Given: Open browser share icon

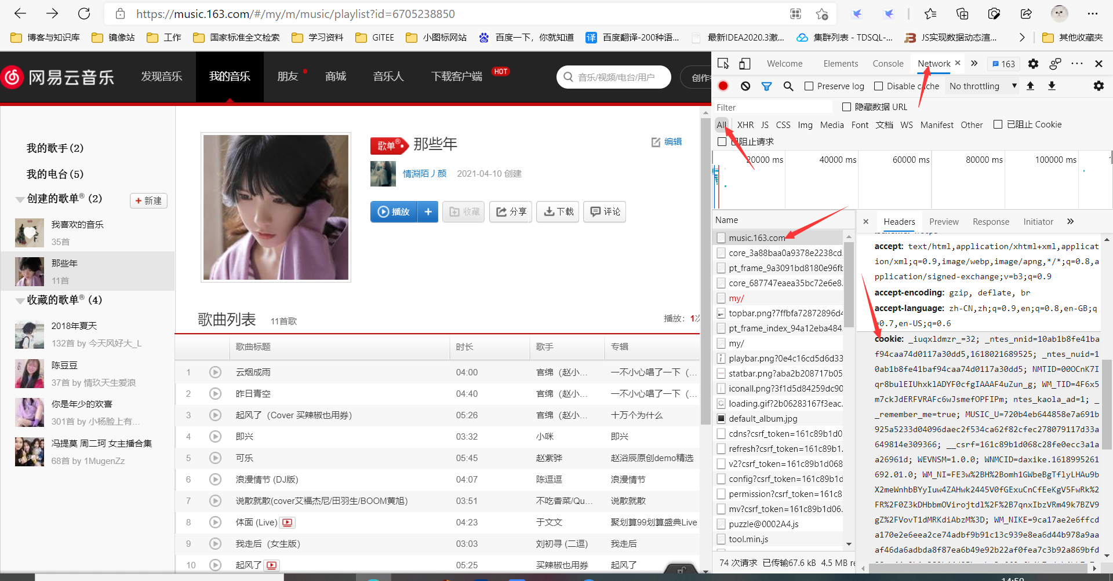Looking at the screenshot, I should pos(1026,14).
